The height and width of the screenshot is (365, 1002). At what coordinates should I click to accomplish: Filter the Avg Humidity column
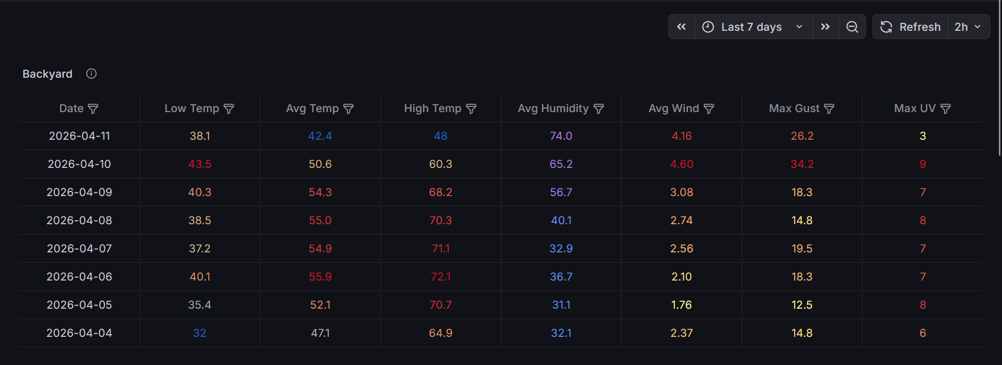pos(599,109)
